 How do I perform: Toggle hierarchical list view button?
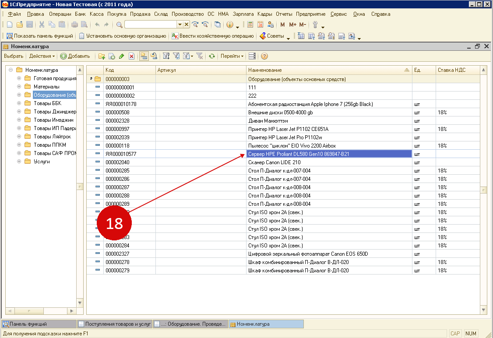[144, 56]
